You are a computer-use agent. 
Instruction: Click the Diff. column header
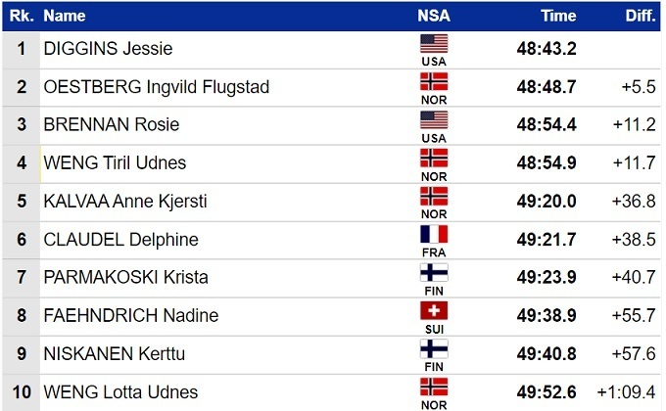point(641,16)
